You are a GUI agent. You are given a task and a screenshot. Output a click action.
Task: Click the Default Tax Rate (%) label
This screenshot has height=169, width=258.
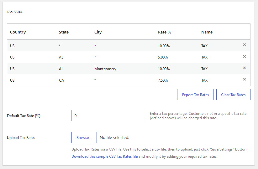pos(24,115)
